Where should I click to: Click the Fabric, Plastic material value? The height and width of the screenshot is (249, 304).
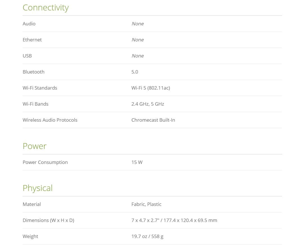tap(146, 204)
